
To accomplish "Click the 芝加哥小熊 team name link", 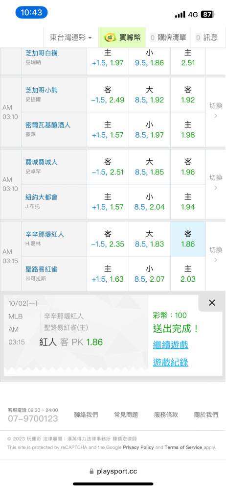I will 42,90.
